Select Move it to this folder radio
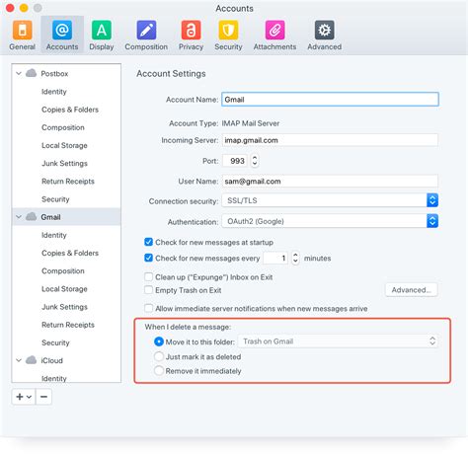The height and width of the screenshot is (455, 468). coord(159,341)
